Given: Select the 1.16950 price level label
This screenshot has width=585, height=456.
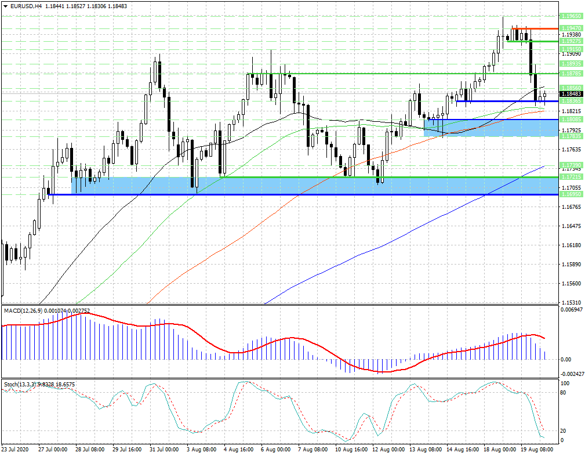Looking at the screenshot, I should pos(571,194).
